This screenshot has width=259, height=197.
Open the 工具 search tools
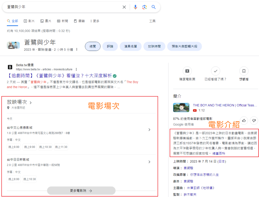[x=152, y=21]
